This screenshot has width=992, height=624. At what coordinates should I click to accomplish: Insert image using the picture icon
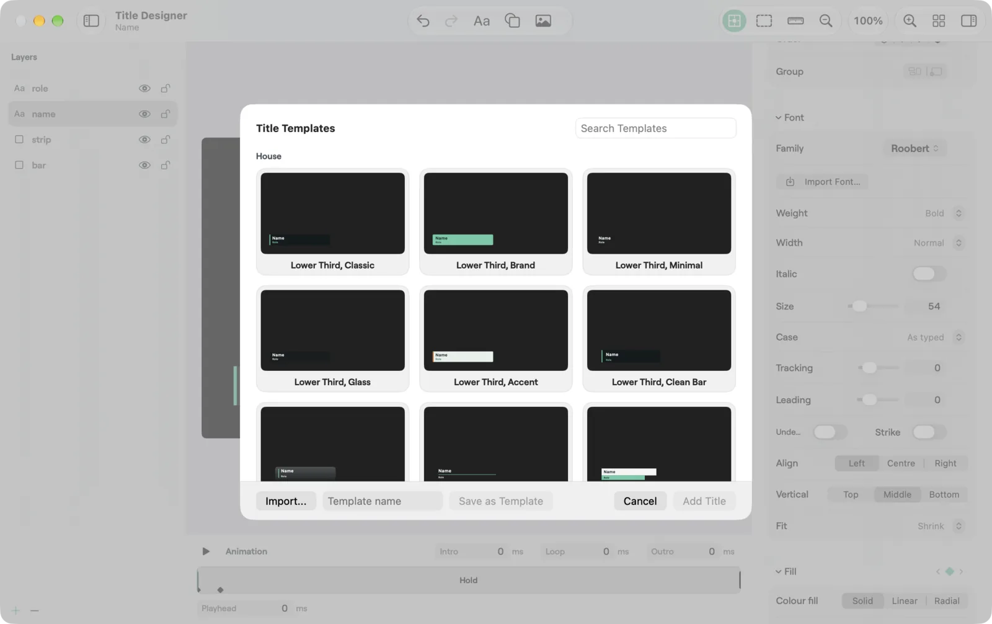543,20
